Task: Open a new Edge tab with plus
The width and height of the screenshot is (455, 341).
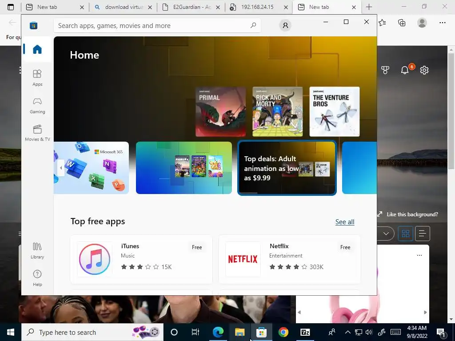Action: tap(369, 7)
